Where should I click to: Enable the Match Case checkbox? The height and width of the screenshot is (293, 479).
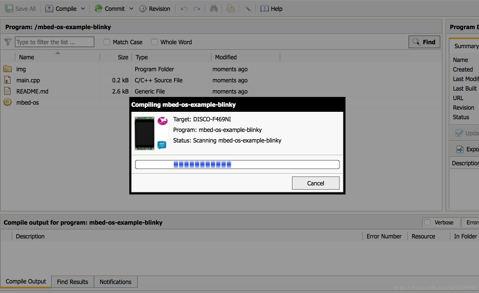[x=107, y=42]
